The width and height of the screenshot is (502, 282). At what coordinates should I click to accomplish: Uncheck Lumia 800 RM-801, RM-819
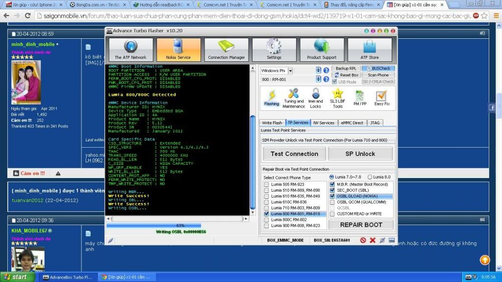266,214
